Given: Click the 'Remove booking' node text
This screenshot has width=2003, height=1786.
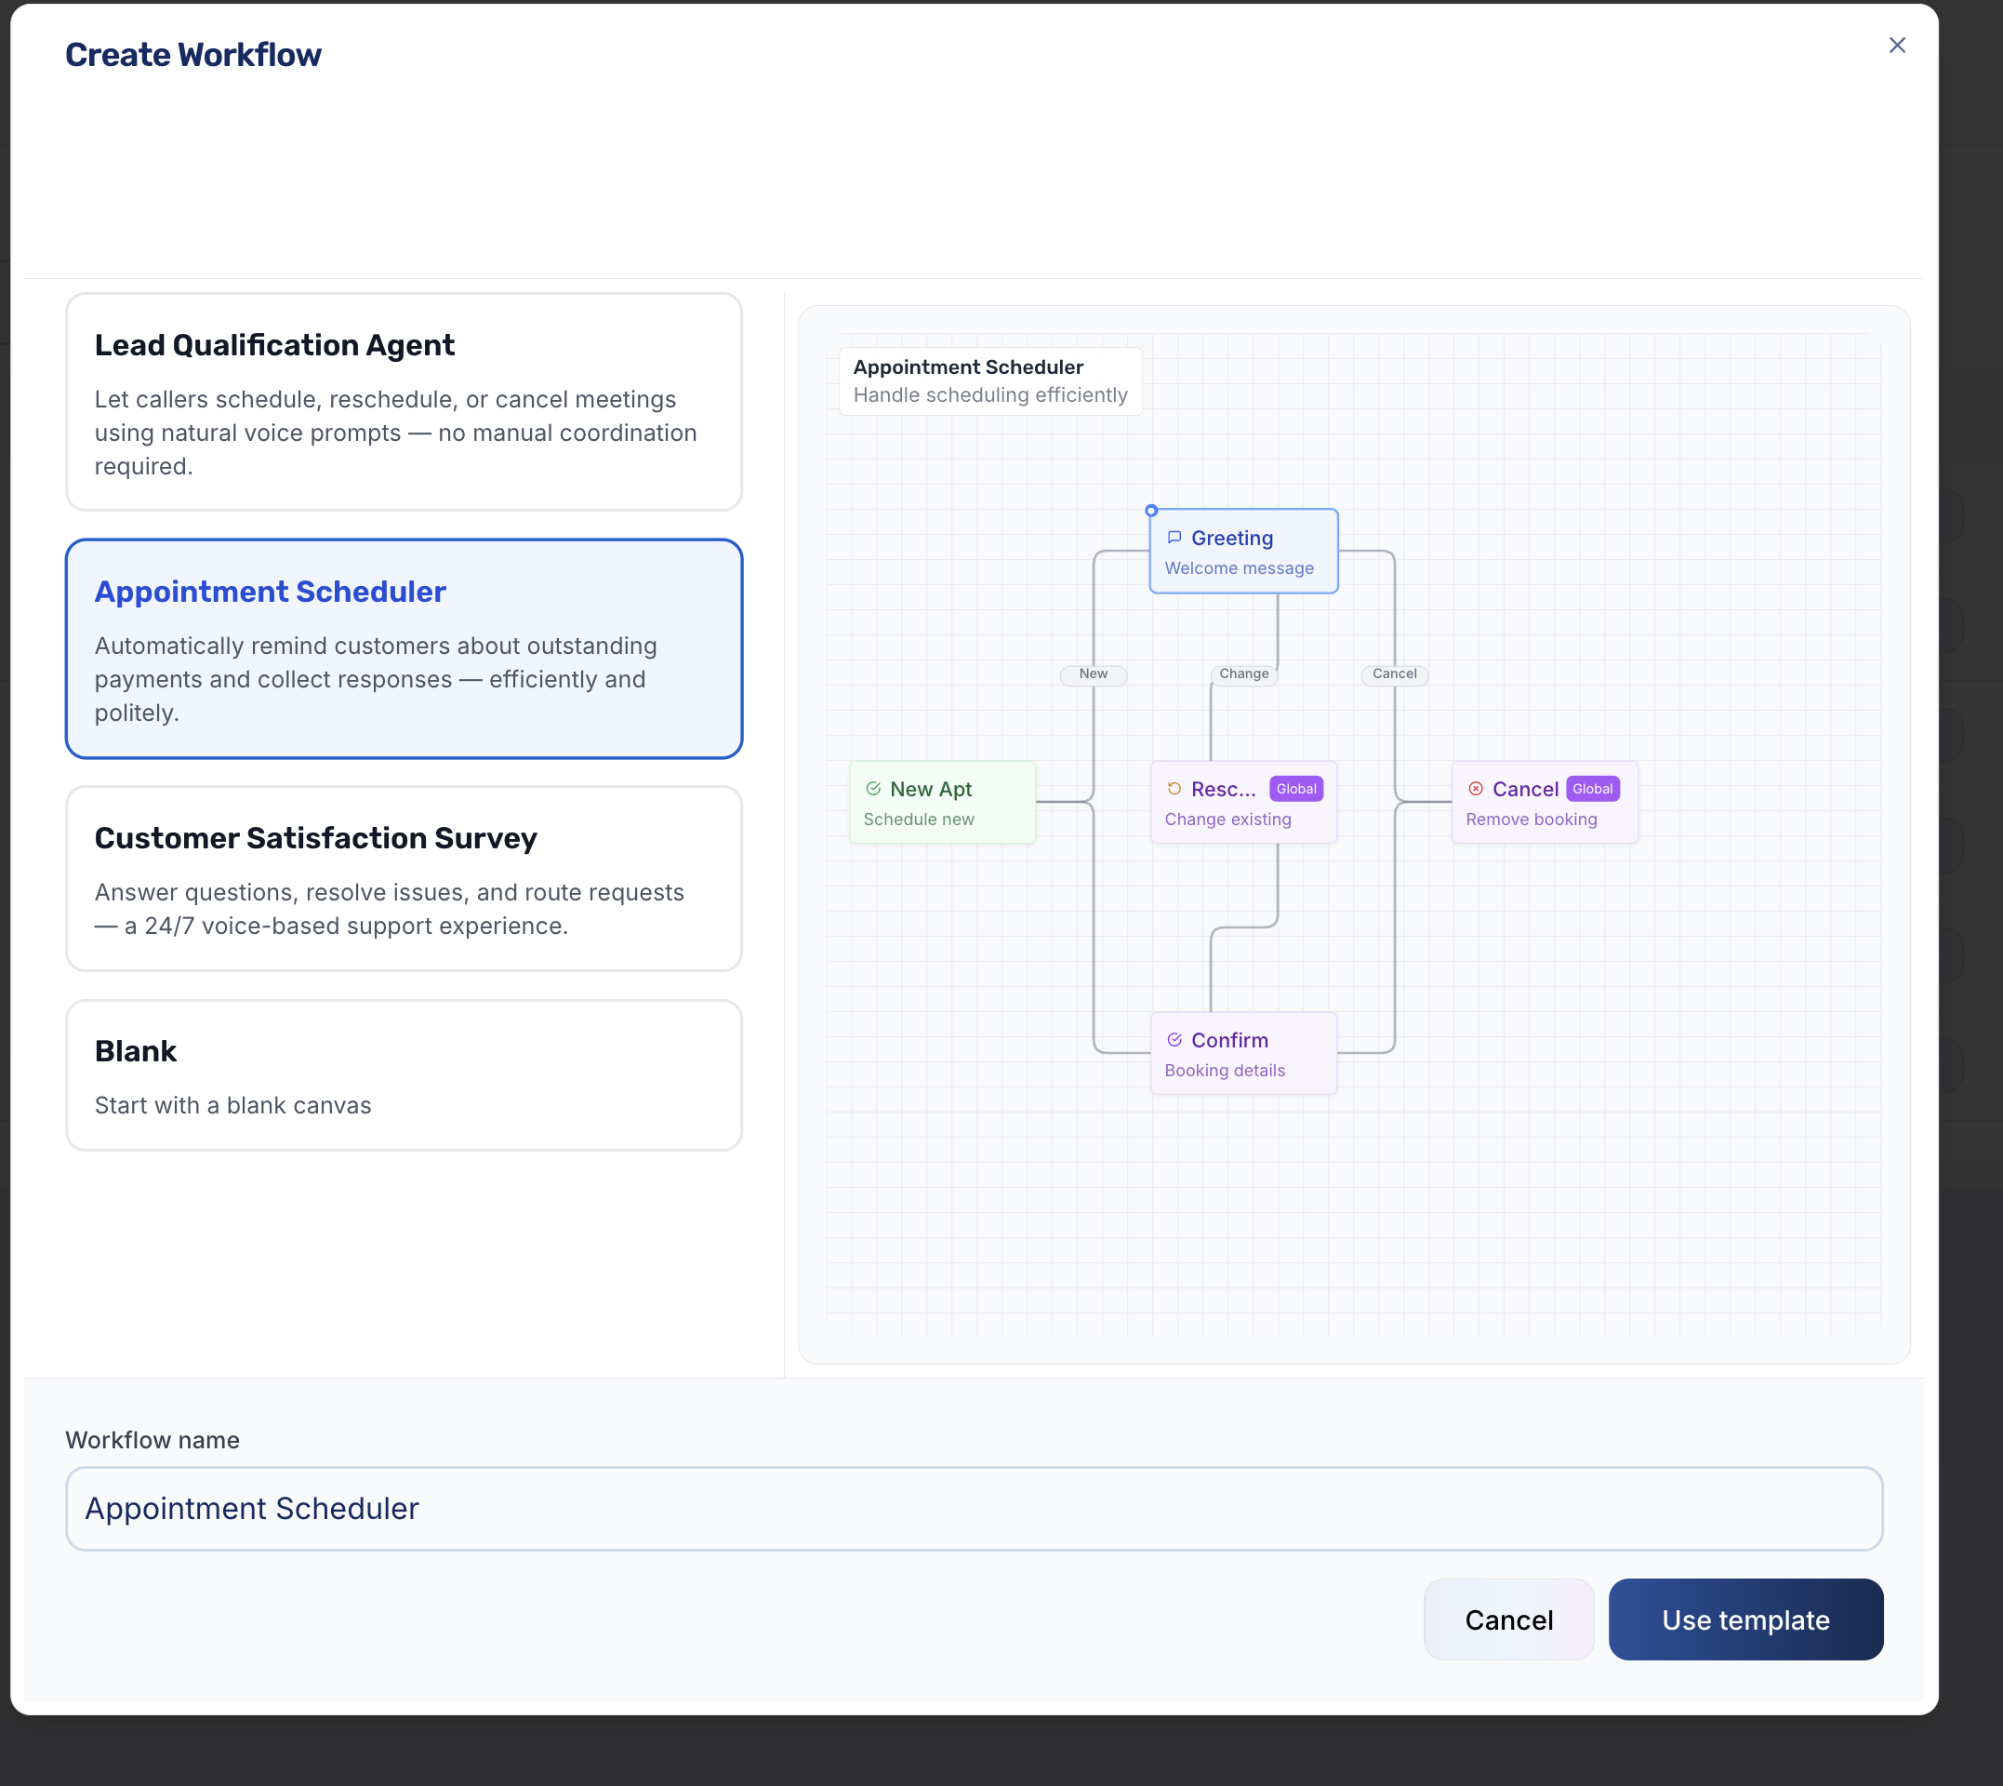Looking at the screenshot, I should pos(1532,820).
